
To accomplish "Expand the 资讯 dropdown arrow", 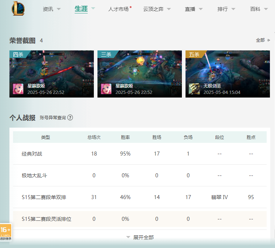I will (x=59, y=9).
